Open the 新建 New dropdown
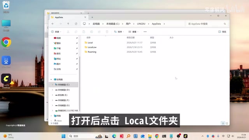249x140 pixels. [x=56, y=32]
